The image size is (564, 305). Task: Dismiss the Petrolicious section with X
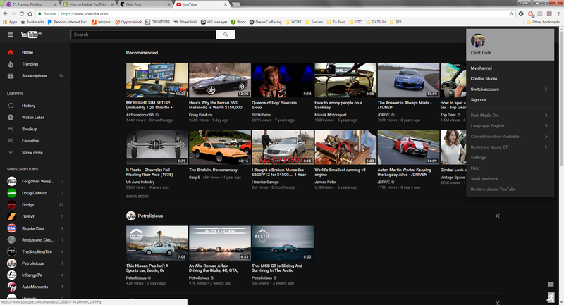pos(498,216)
